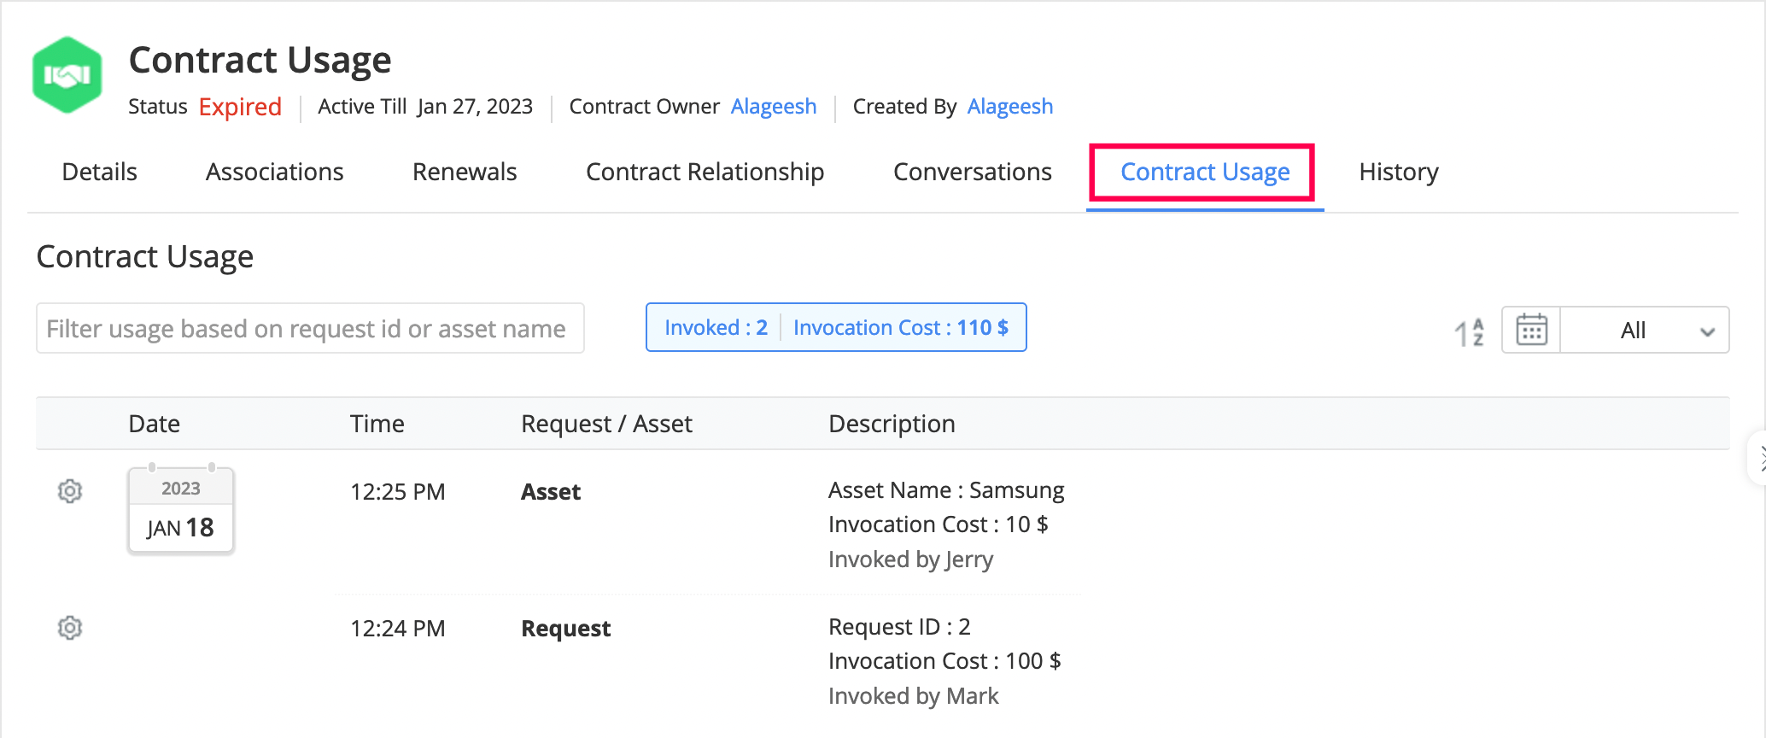This screenshot has height=738, width=1766.
Task: Open gear menu for Asset usage row
Action: [70, 491]
